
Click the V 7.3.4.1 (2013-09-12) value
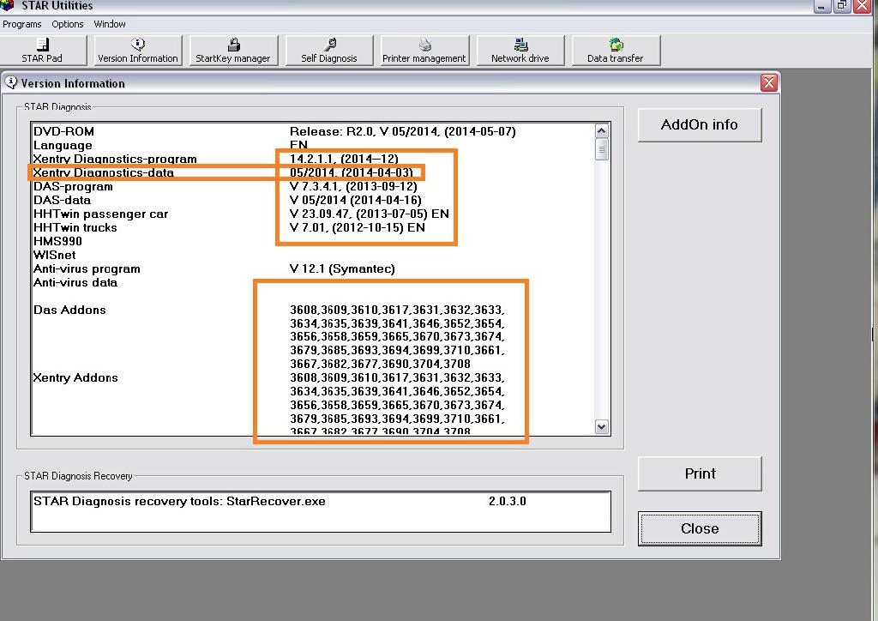click(353, 186)
